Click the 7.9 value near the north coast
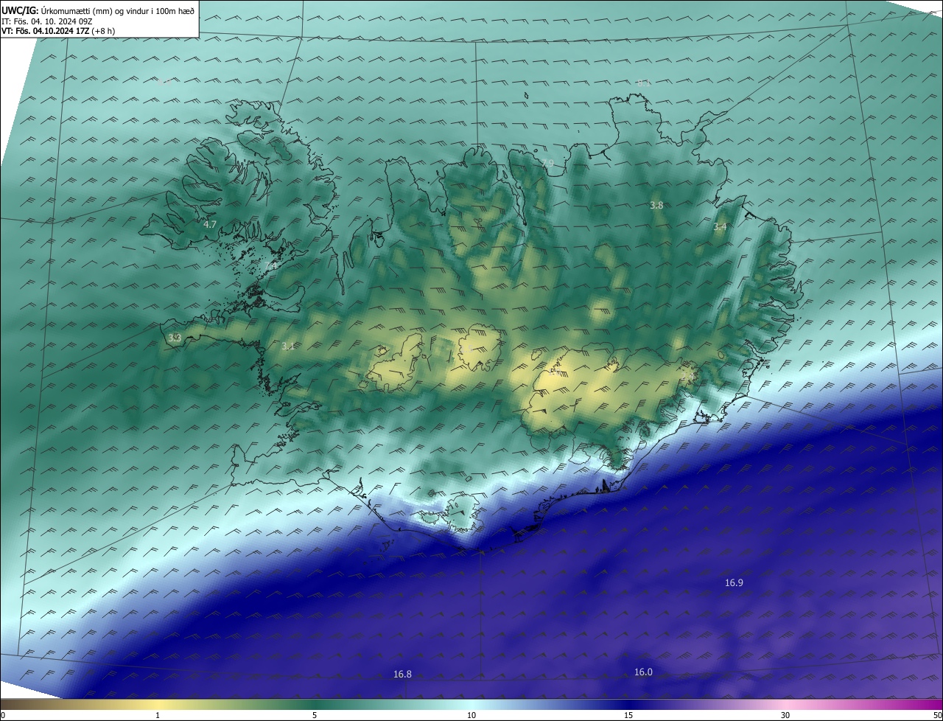Viewport: 943px width, 721px height. pyautogui.click(x=547, y=163)
